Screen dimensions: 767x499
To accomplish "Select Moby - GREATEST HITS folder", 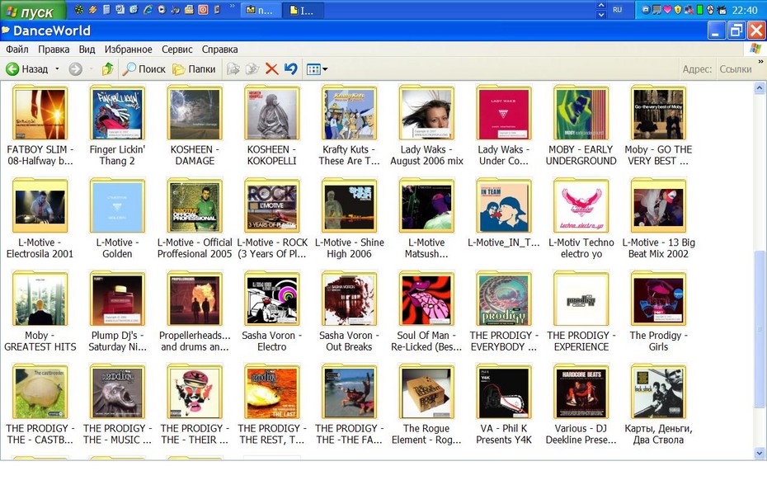I will [40, 312].
